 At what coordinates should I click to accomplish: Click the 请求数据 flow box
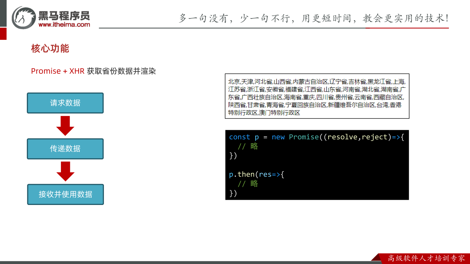pyautogui.click(x=65, y=103)
